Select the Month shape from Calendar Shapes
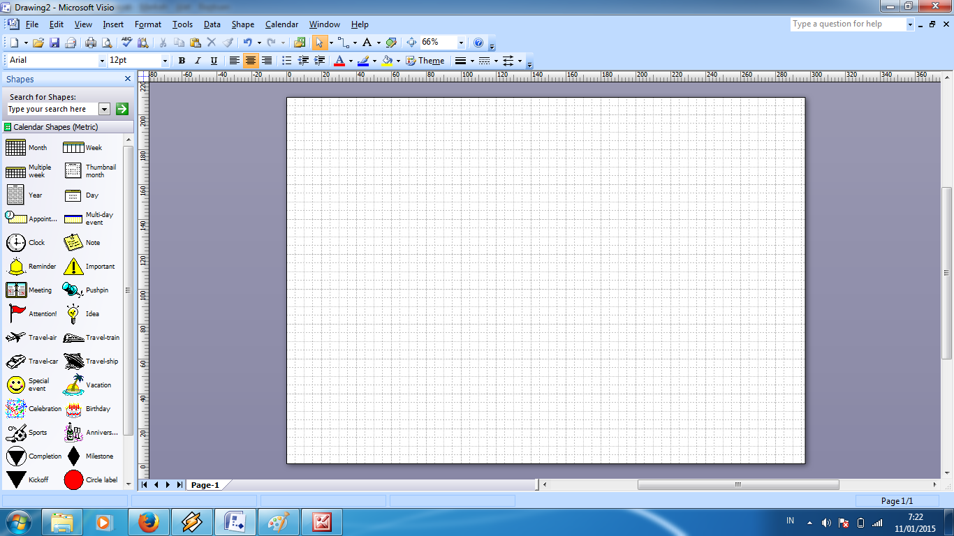The height and width of the screenshot is (536, 954). [x=15, y=147]
